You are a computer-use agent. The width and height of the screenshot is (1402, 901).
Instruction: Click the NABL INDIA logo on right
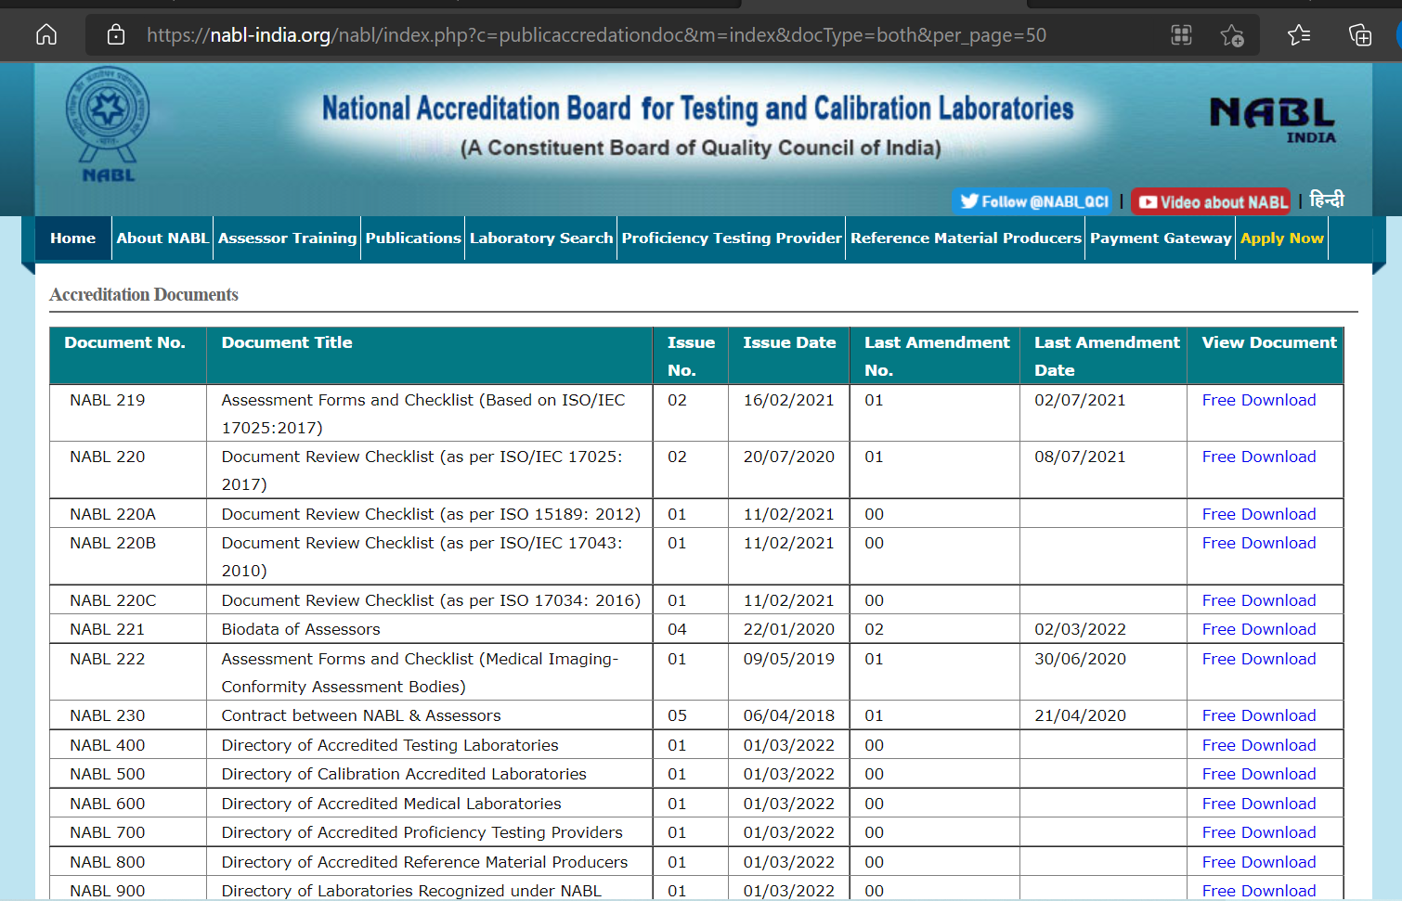coord(1273,120)
